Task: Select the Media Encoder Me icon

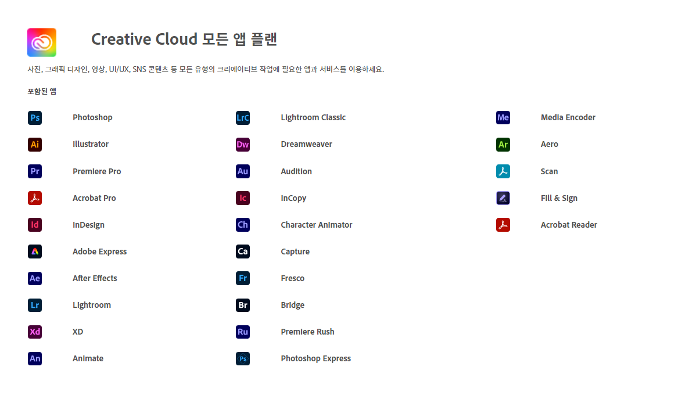Action: [x=503, y=117]
